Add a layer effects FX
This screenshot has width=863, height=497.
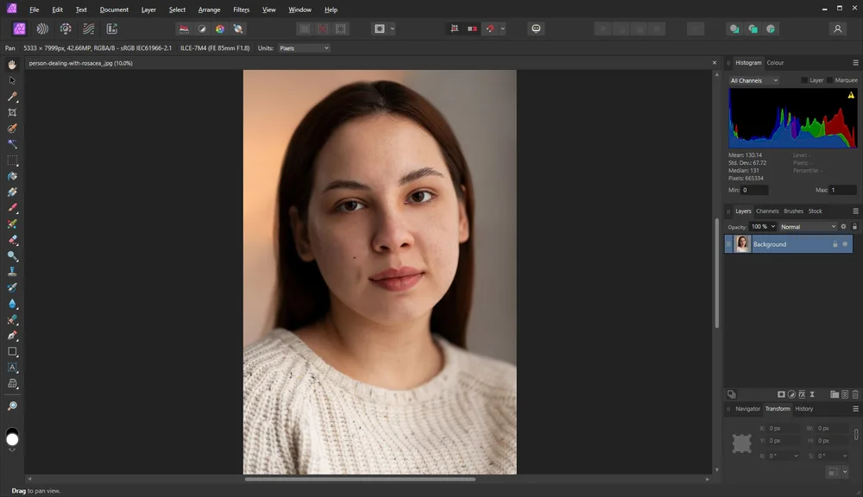point(802,394)
